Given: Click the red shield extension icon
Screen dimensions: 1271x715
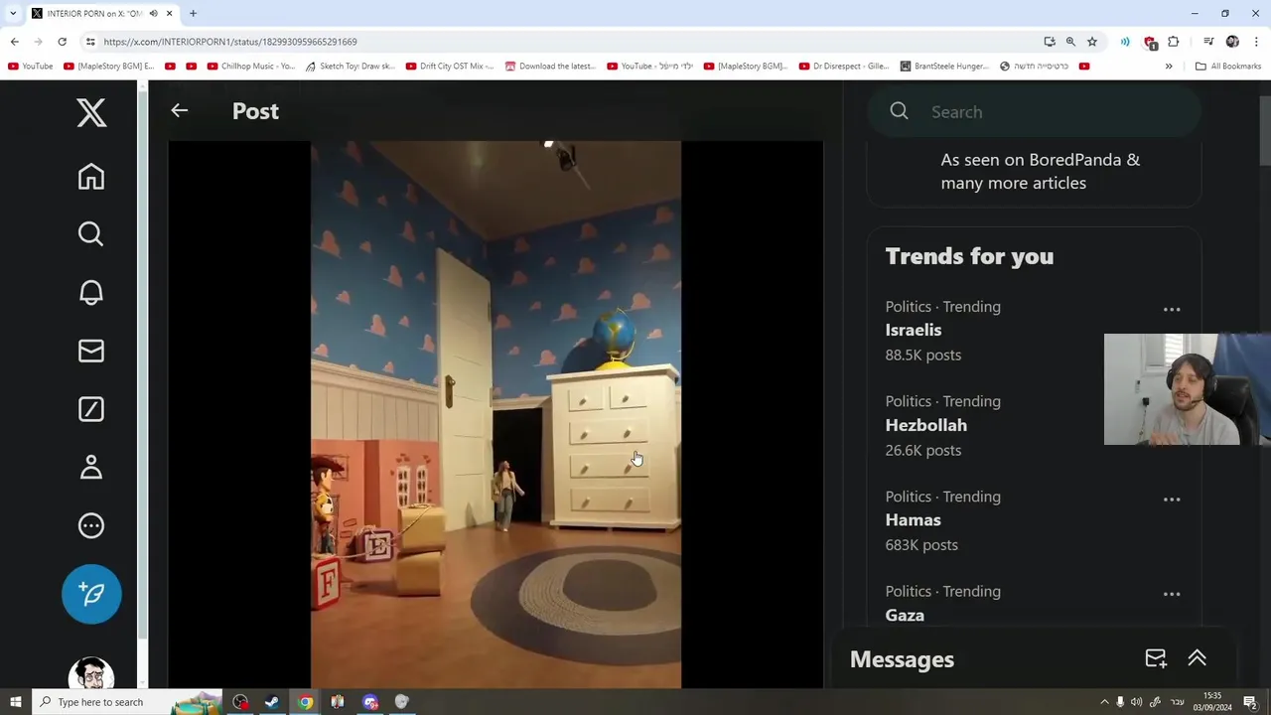Looking at the screenshot, I should (x=1150, y=42).
